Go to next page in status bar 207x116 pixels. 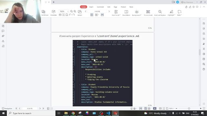[40, 109]
